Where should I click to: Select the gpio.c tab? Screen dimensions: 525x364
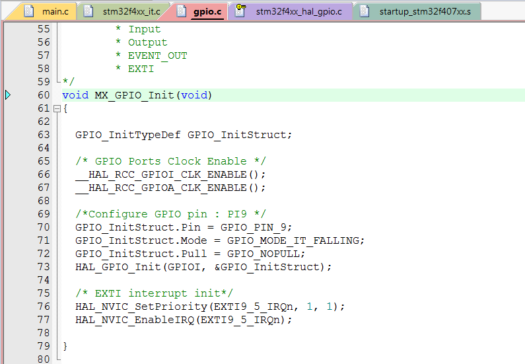pos(201,11)
